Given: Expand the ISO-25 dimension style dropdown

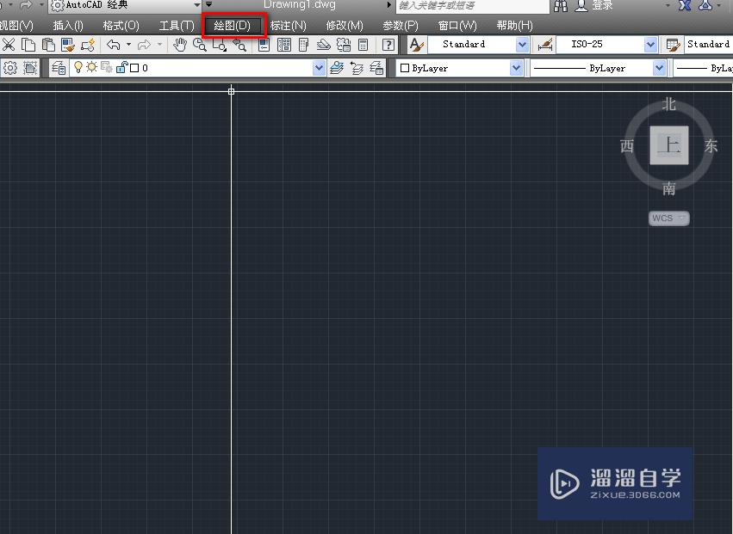Looking at the screenshot, I should (x=649, y=44).
